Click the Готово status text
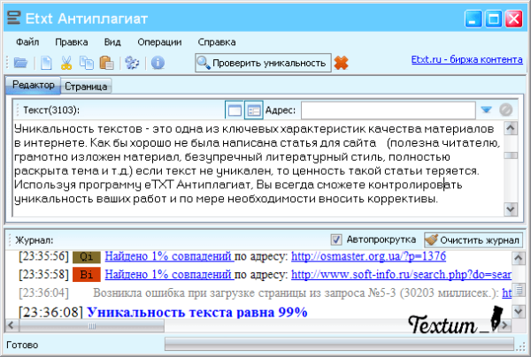This screenshot has height=357, width=531. pos(22,346)
